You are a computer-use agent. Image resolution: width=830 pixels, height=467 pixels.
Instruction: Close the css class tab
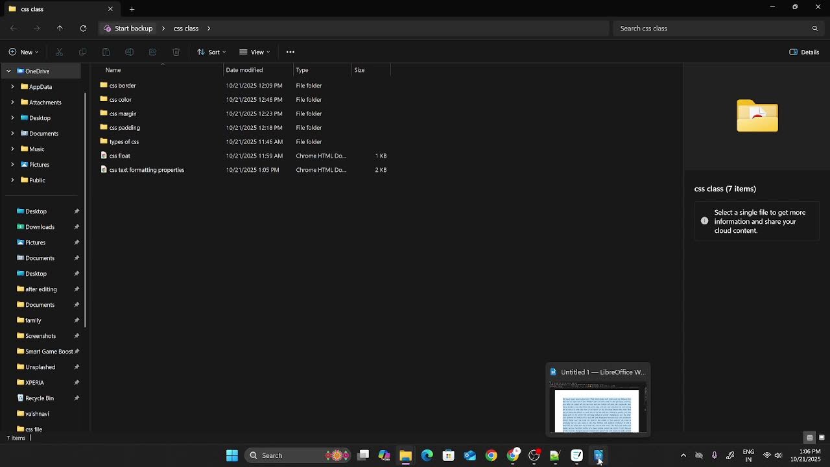110,9
